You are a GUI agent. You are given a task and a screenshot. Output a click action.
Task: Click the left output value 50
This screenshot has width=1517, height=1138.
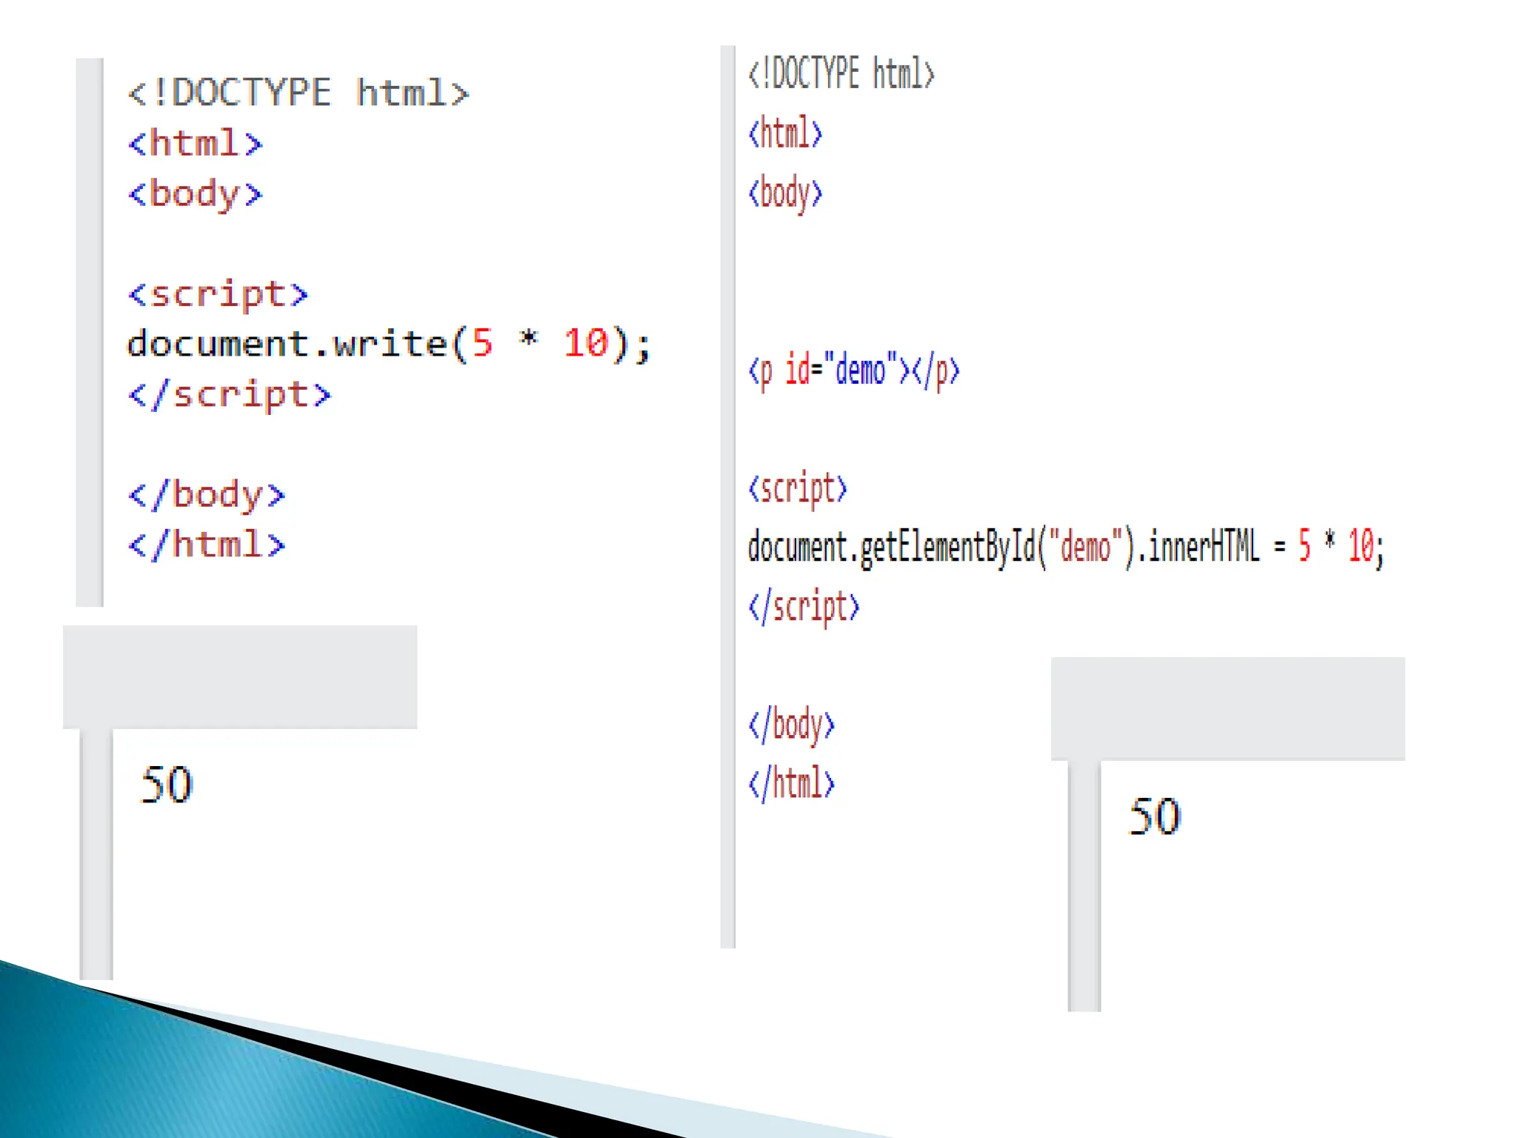point(167,785)
